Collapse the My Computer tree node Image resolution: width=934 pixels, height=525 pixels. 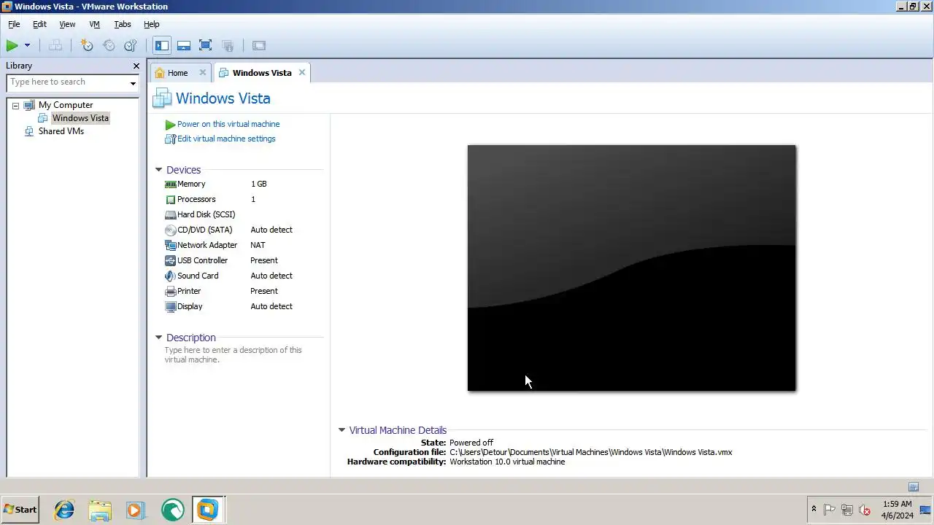[x=15, y=106]
